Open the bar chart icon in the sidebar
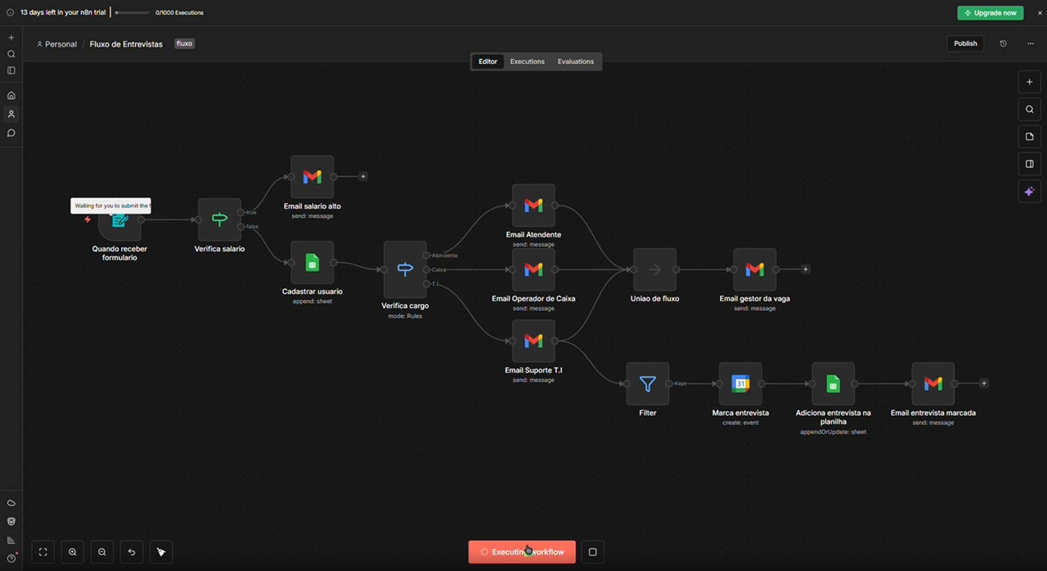 point(11,540)
